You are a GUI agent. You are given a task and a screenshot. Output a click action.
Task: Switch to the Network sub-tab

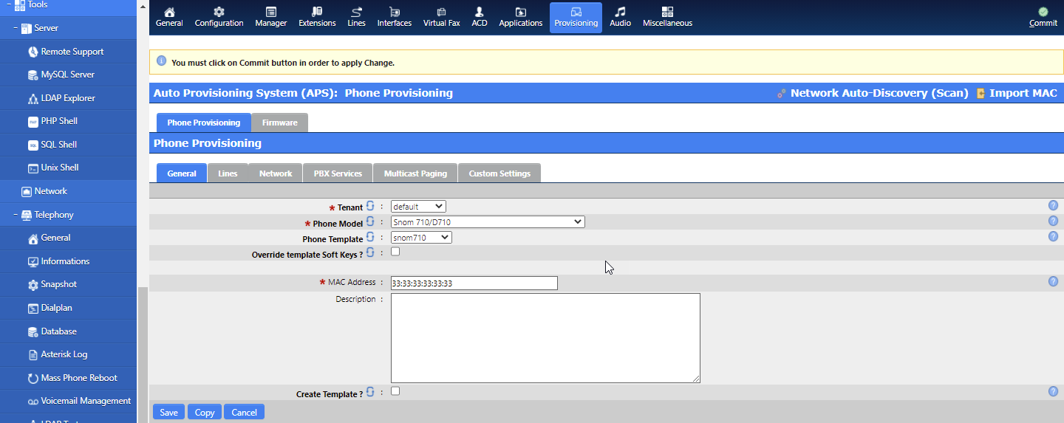276,173
